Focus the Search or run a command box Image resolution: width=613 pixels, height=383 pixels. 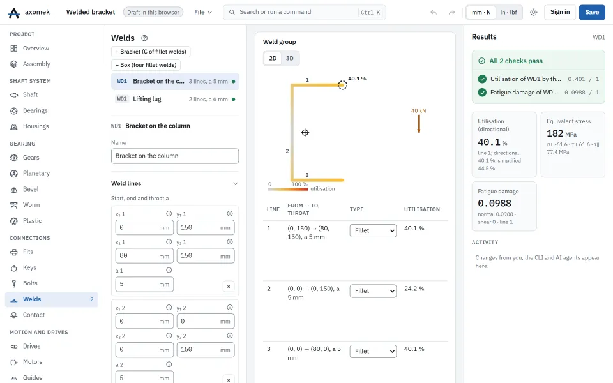(x=305, y=13)
